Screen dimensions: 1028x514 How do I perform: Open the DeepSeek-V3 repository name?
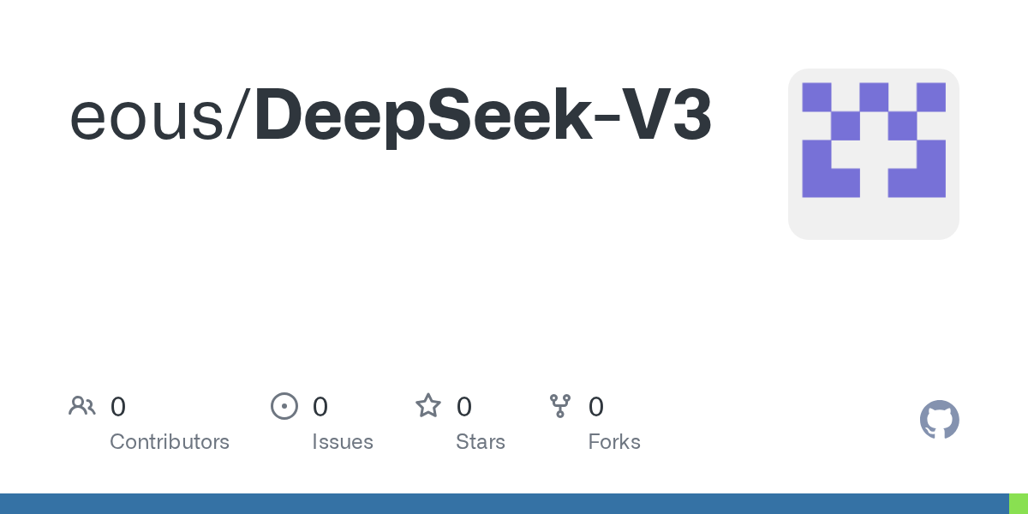pos(483,117)
